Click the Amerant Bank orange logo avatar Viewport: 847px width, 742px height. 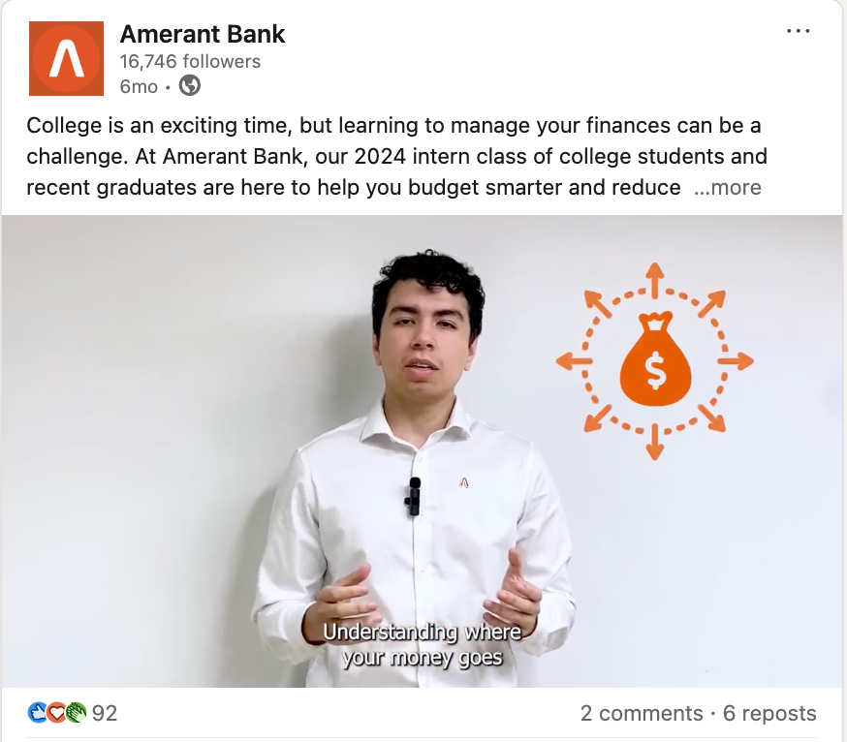[x=66, y=58]
